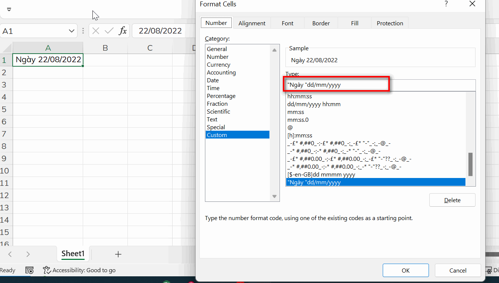The image size is (499, 283).
Task: Click the macro recording icon in status bar
Action: pos(29,270)
